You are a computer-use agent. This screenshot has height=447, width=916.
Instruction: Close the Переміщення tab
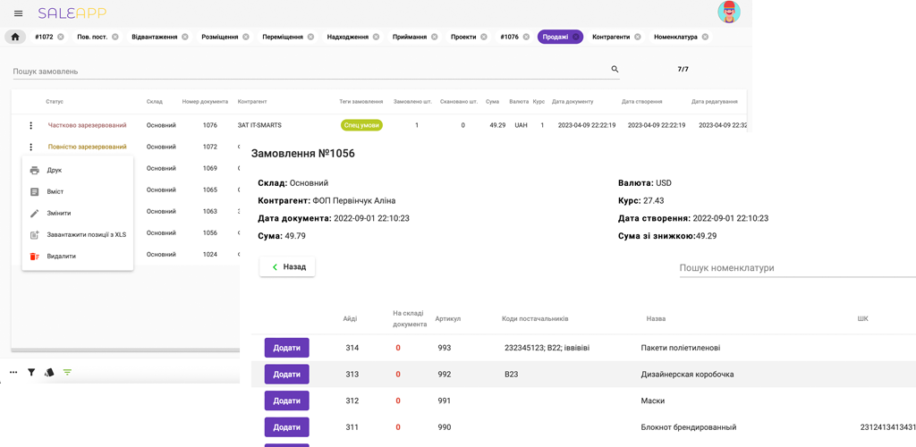(310, 37)
